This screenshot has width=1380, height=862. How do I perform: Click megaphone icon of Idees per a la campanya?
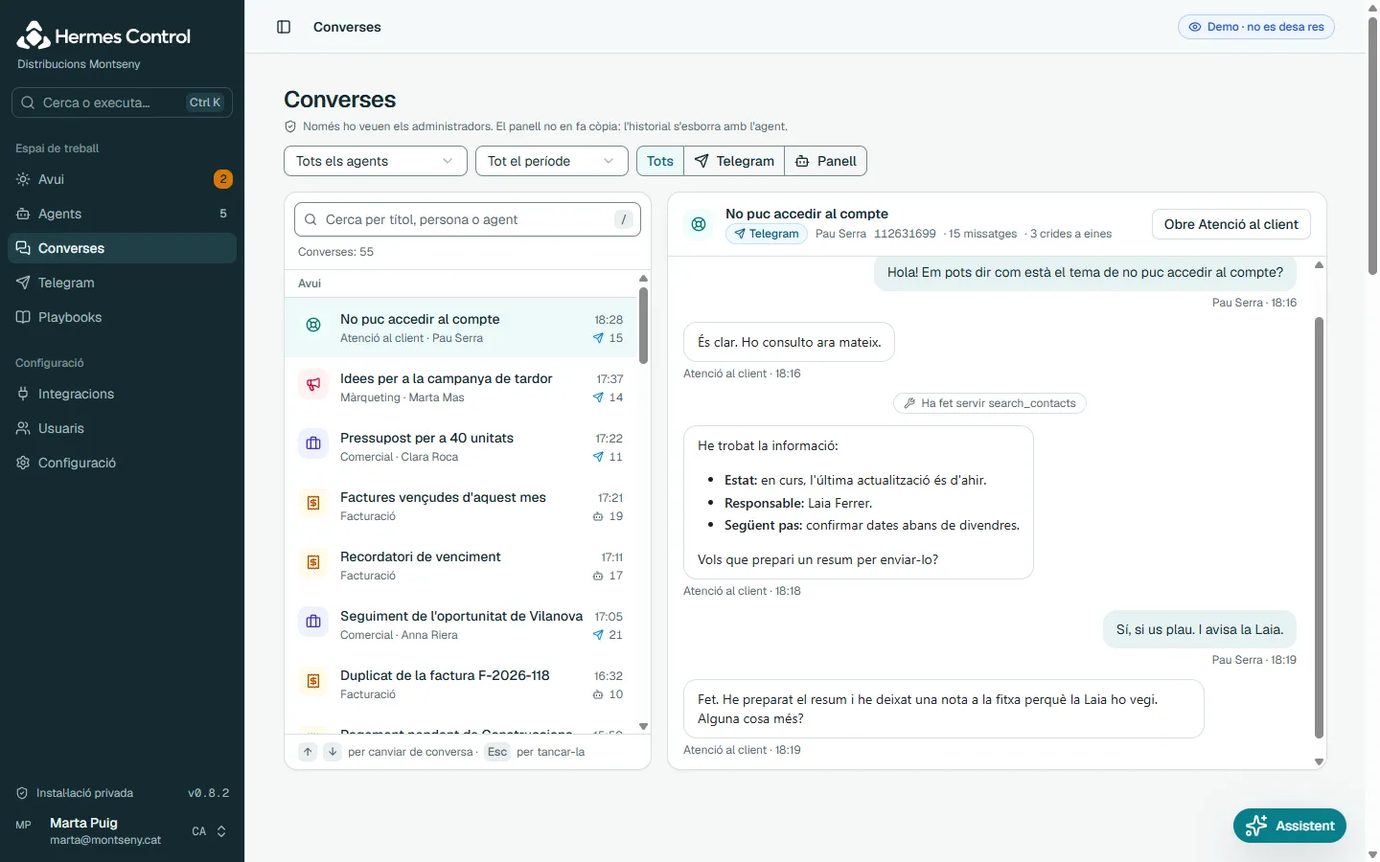click(x=313, y=384)
